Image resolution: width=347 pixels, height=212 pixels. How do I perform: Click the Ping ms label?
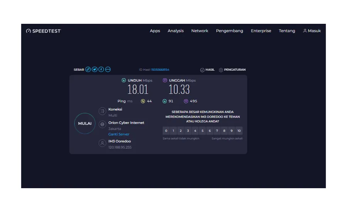pos(125,101)
